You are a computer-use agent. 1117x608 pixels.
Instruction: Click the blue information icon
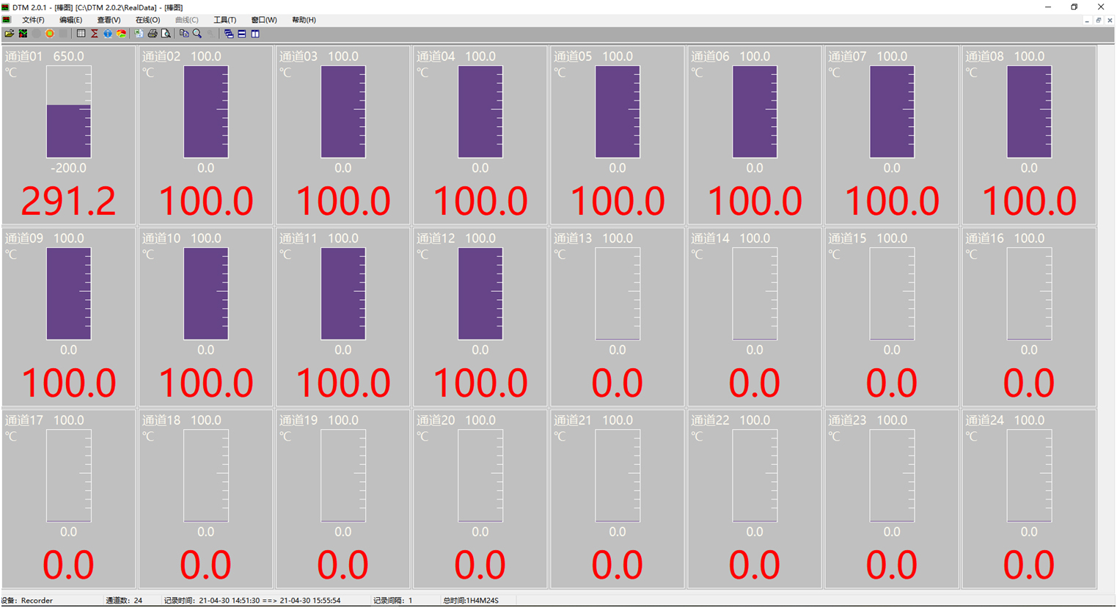pyautogui.click(x=108, y=34)
